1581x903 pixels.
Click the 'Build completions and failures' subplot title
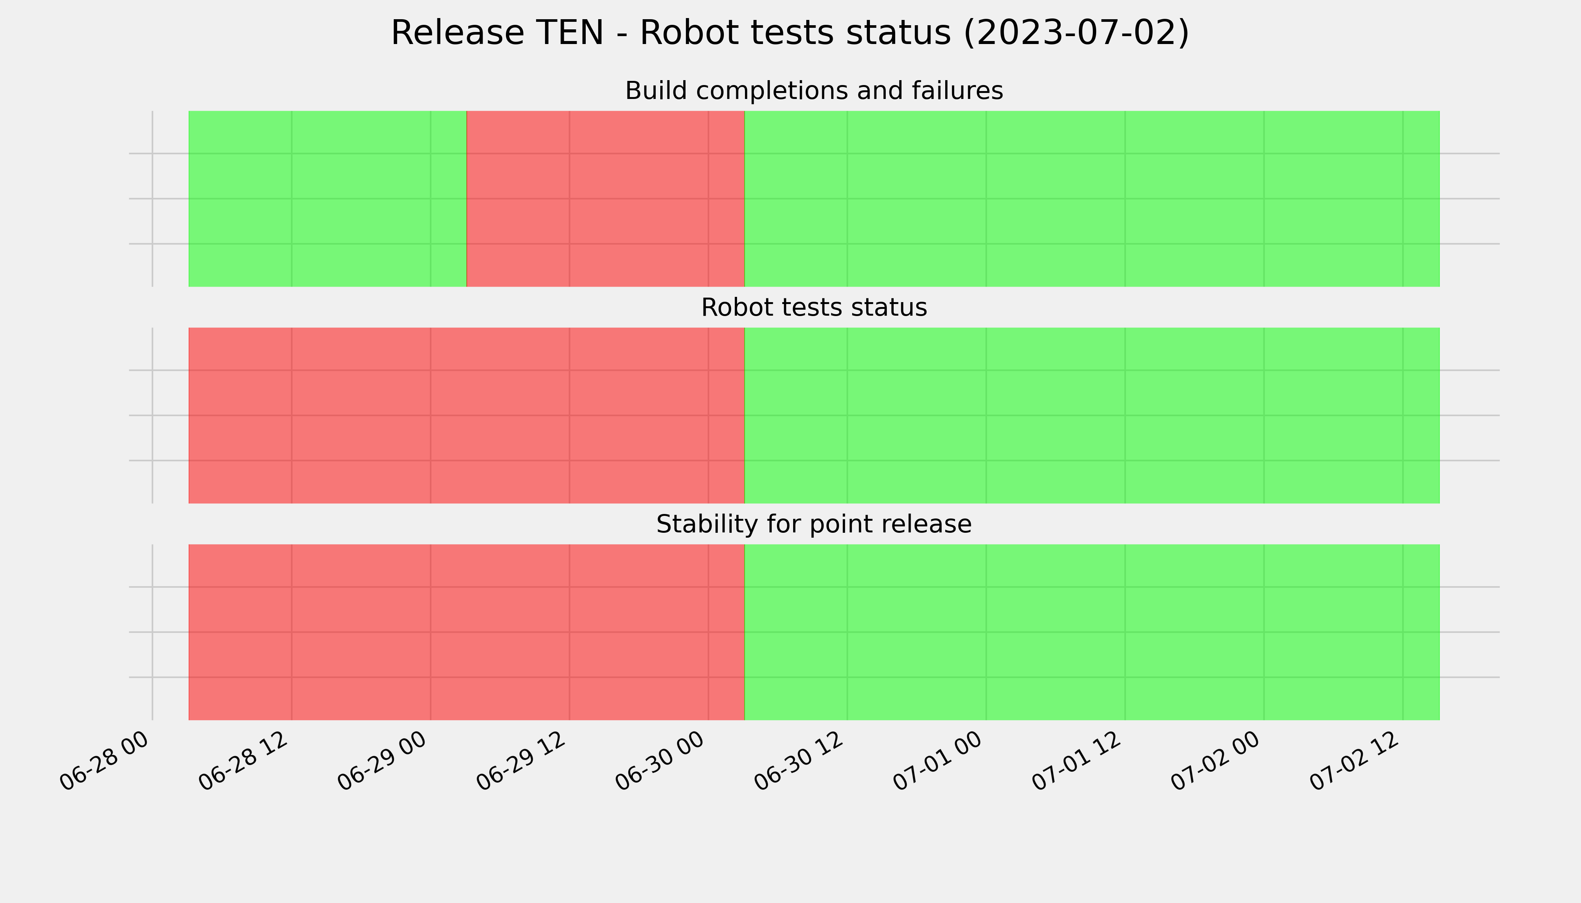point(814,91)
